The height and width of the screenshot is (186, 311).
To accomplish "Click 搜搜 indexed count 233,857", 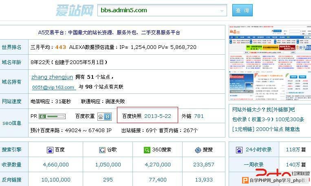I will [204, 164].
